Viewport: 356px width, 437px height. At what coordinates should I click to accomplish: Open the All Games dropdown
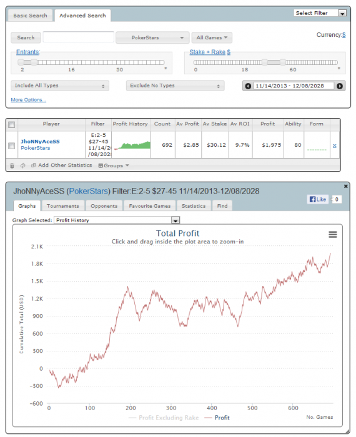212,37
